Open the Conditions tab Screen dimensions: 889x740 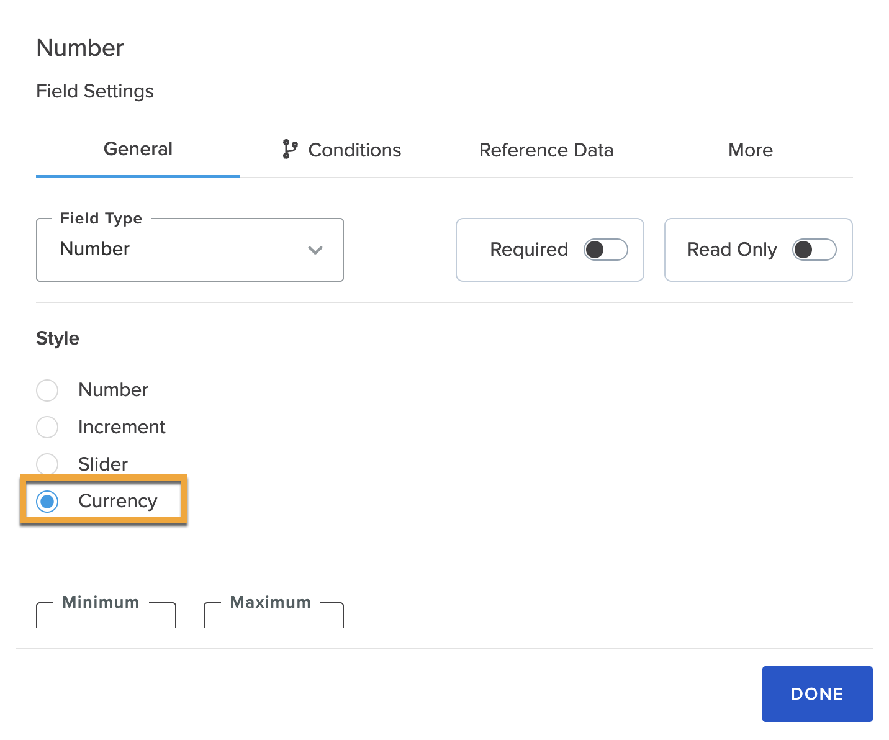pos(342,150)
